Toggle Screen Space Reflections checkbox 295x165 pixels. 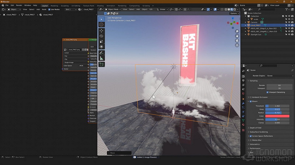click(x=251, y=136)
